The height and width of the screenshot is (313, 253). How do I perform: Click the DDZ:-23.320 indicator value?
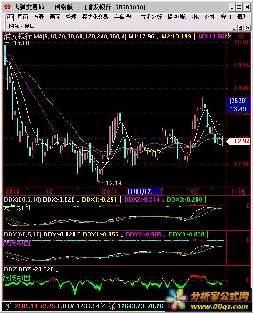pyautogui.click(x=36, y=269)
